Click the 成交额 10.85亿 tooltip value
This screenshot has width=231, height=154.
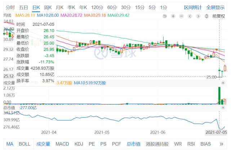coord(47,74)
